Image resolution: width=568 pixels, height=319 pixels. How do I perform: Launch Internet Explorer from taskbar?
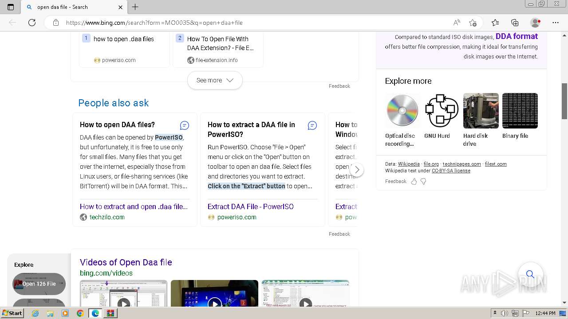click(x=35, y=313)
